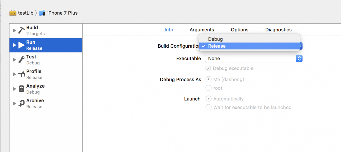Click the Run play-arrow icon
The image size is (341, 152).
(22, 45)
